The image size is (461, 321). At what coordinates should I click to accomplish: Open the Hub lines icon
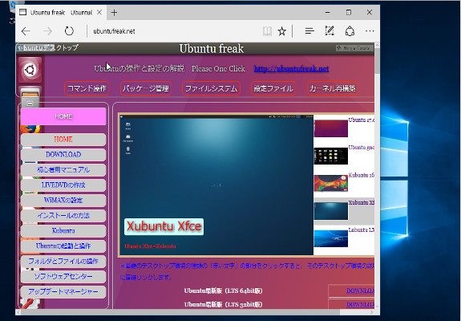309,30
